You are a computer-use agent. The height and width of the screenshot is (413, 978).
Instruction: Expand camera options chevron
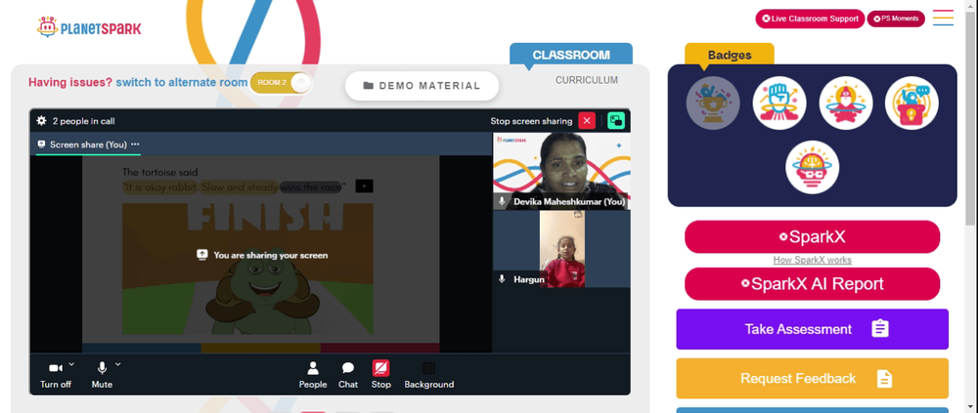tap(71, 364)
